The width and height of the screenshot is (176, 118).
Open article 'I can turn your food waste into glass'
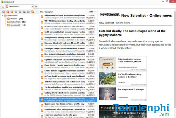click(68, 116)
